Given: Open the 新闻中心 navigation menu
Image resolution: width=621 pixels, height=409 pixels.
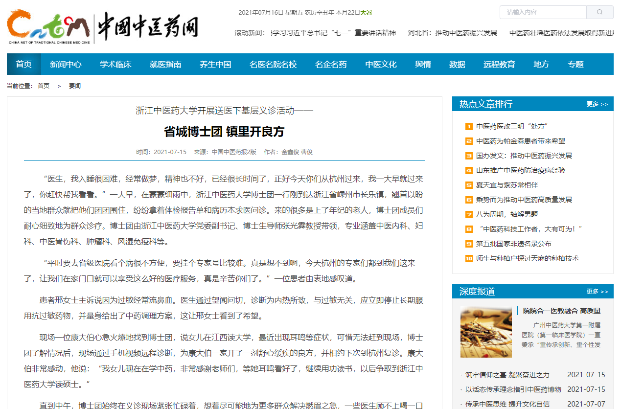Looking at the screenshot, I should (66, 64).
